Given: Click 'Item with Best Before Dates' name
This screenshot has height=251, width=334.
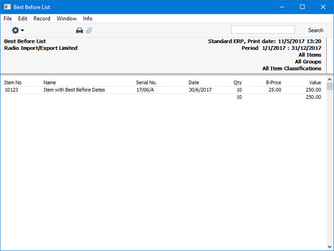Looking at the screenshot, I should [74, 90].
